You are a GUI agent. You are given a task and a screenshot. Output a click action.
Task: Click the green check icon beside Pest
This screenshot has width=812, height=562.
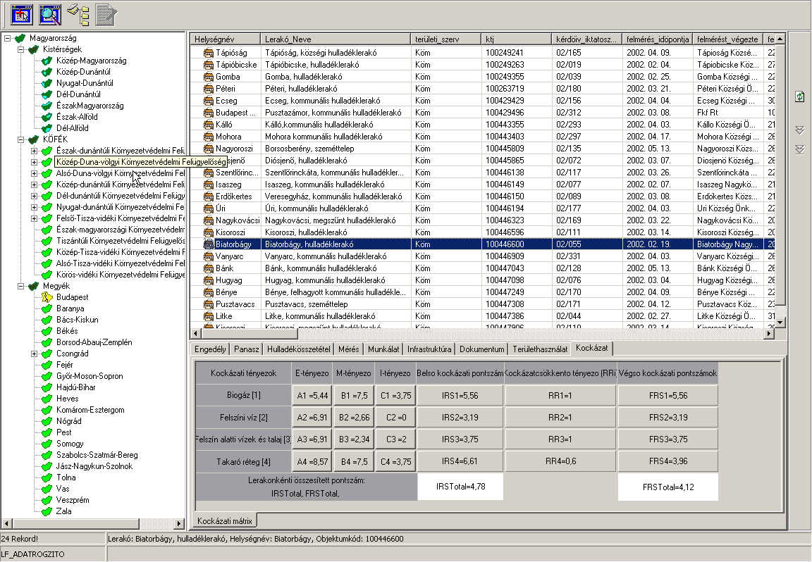tap(47, 432)
